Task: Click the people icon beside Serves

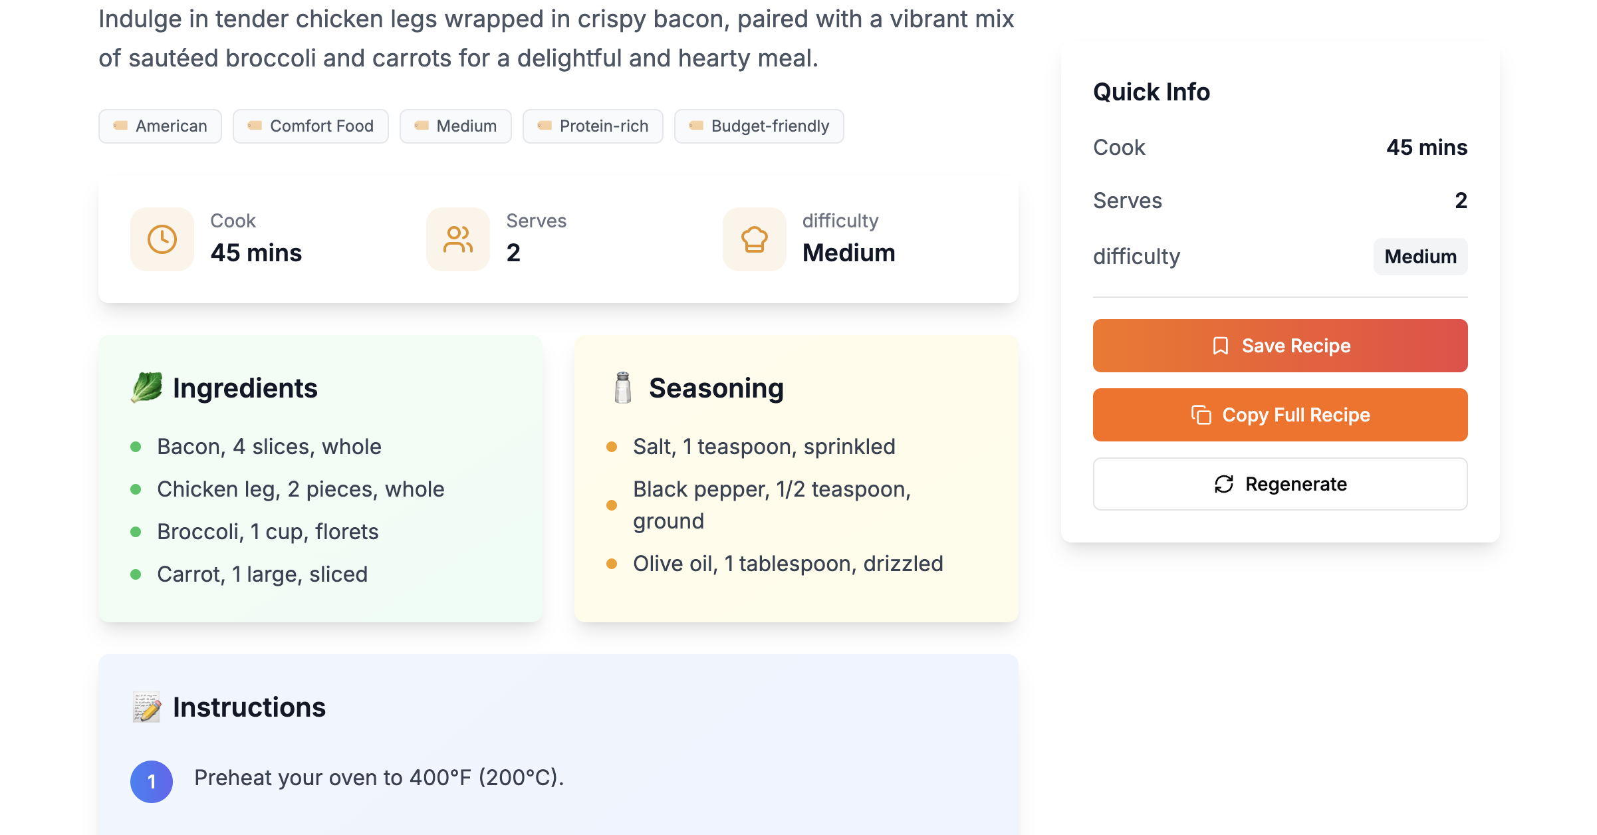Action: 458,239
